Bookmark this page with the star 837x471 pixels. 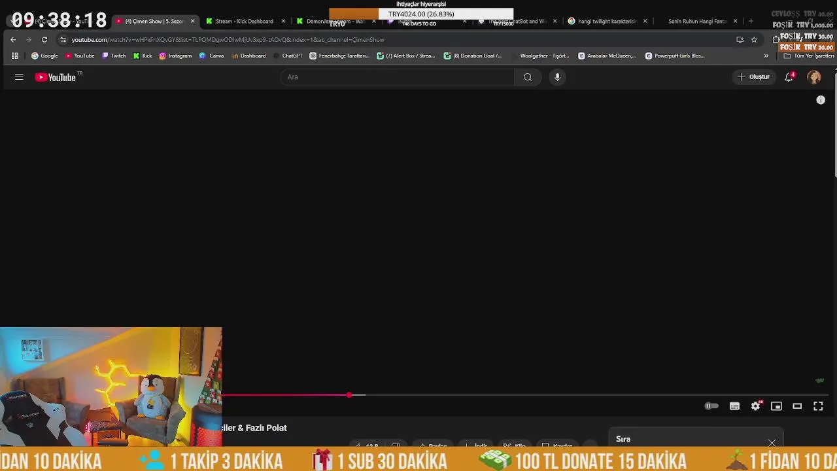[x=754, y=39]
